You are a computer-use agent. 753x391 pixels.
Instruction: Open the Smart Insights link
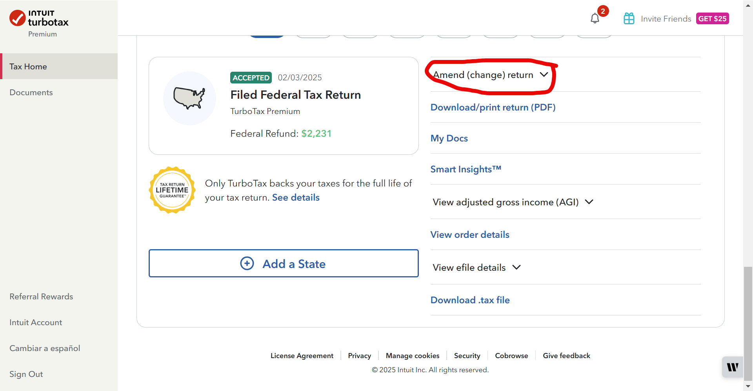466,169
